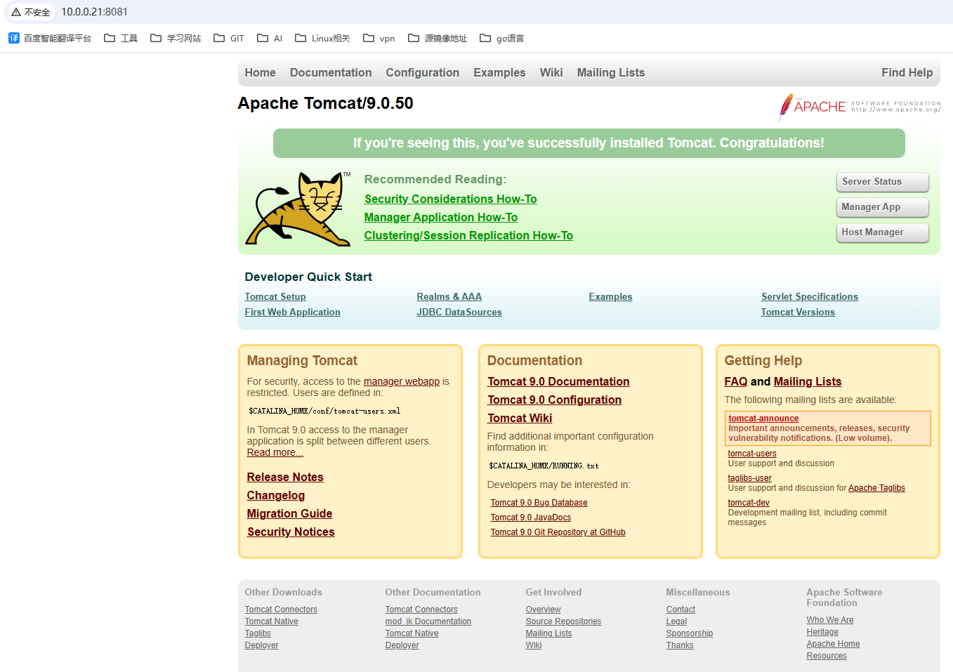Open Heritage footer link

822,632
